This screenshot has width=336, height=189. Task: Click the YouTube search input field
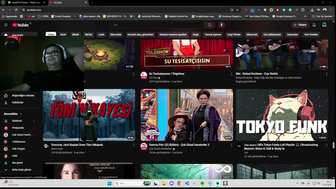157,25
